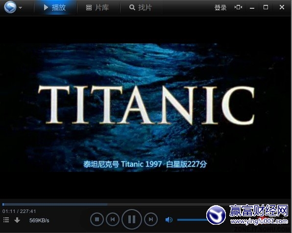Maximize the player window
The width and height of the screenshot is (292, 233).
click(x=266, y=7)
